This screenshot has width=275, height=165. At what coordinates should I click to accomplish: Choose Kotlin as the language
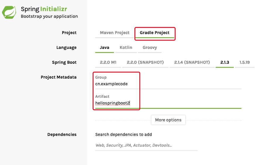click(x=126, y=47)
